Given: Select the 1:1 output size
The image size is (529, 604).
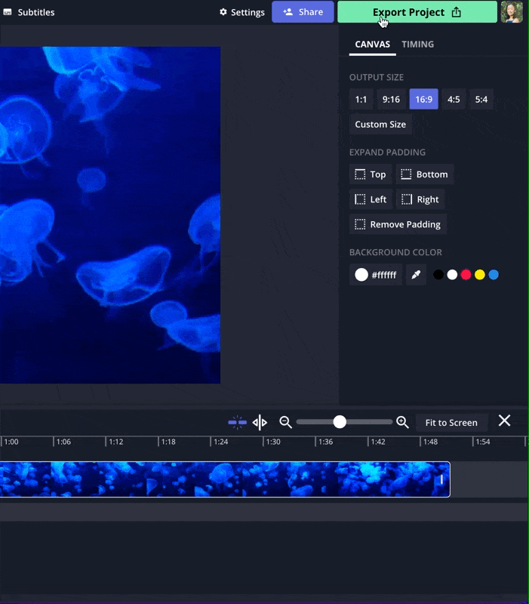Looking at the screenshot, I should click(x=361, y=100).
